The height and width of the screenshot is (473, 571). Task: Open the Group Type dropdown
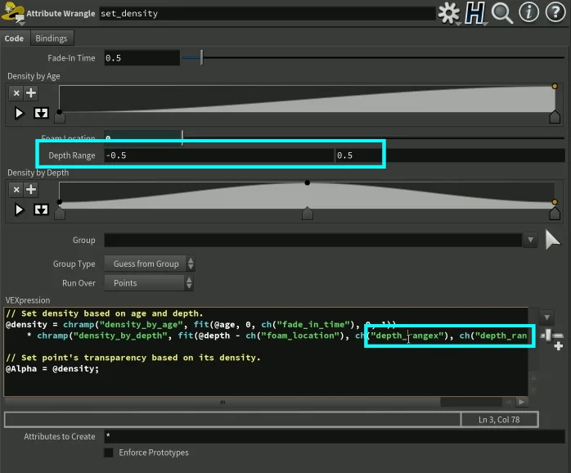150,264
